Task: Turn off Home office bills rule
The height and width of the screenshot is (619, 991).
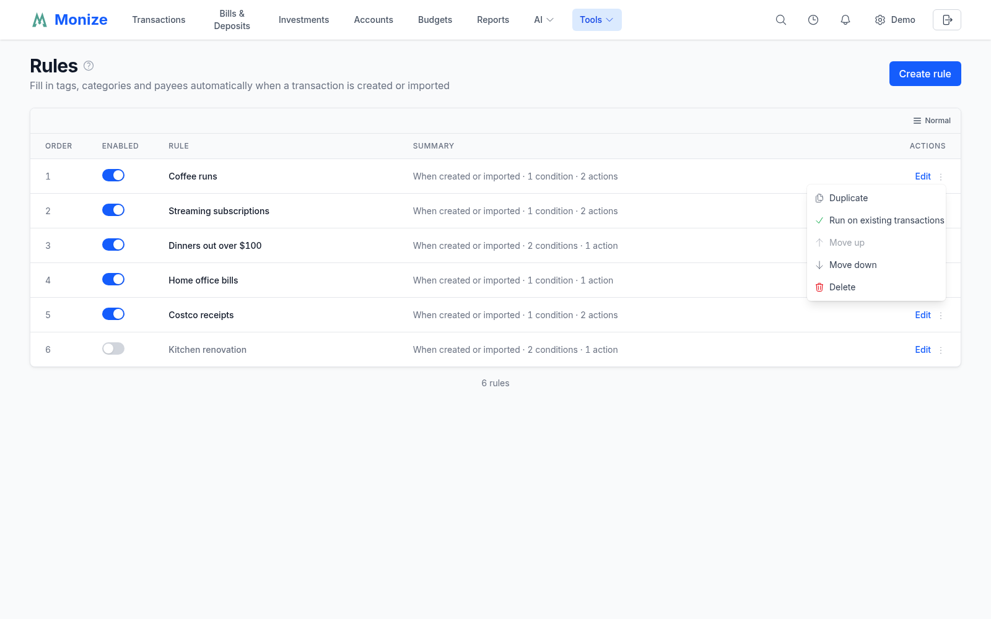Action: [x=113, y=279]
